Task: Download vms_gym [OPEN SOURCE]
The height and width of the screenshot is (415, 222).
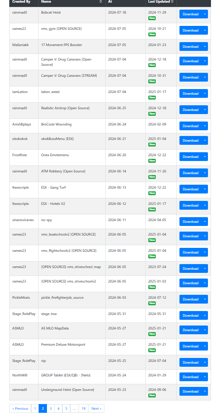Action: point(190,30)
